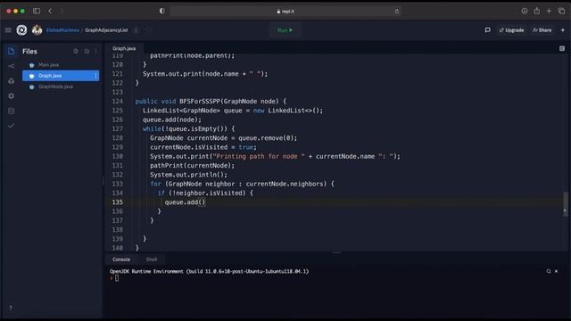Click the plus icon beside Share
This screenshot has height=321, width=571.
563,30
